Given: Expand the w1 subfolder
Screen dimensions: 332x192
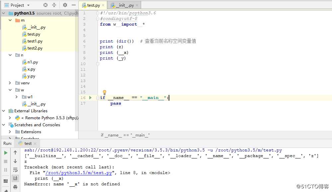Looking at the screenshot, I should (x=17, y=97).
